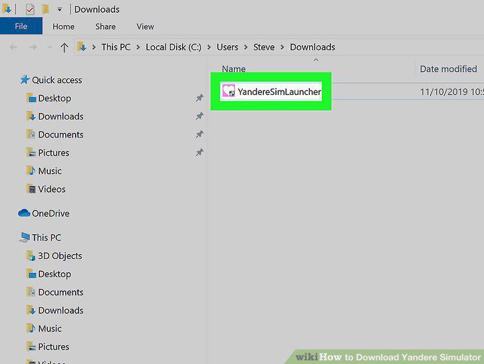This screenshot has height=364, width=484.
Task: Open Downloads under This PC
Action: (x=60, y=311)
